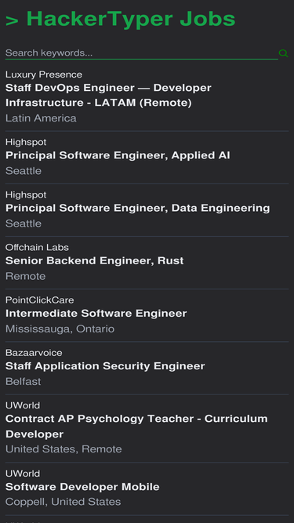This screenshot has width=294, height=523.
Task: Focus the Search keywords input field
Action: click(142, 53)
